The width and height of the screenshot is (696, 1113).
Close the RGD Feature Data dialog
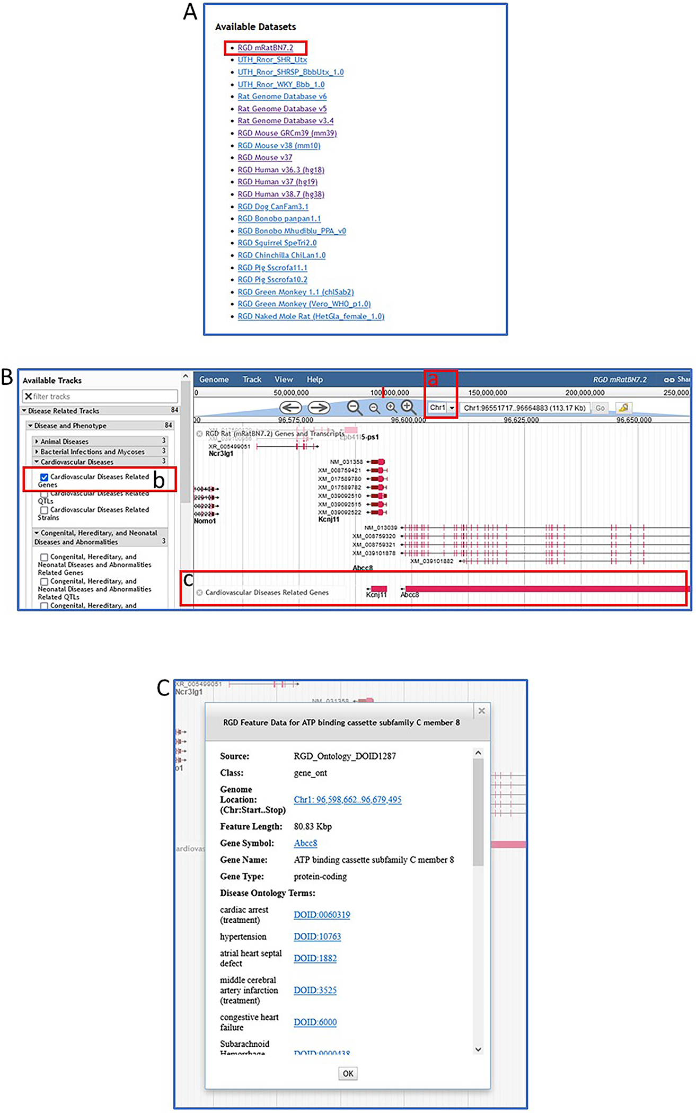pos(481,711)
